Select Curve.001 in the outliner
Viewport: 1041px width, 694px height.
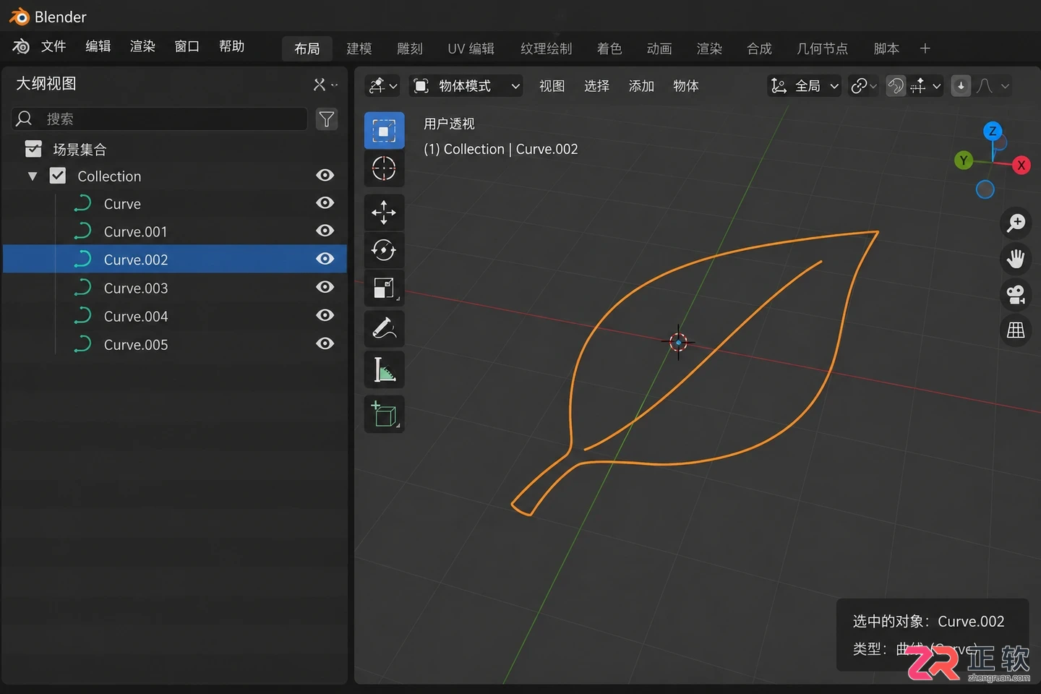(x=175, y=231)
